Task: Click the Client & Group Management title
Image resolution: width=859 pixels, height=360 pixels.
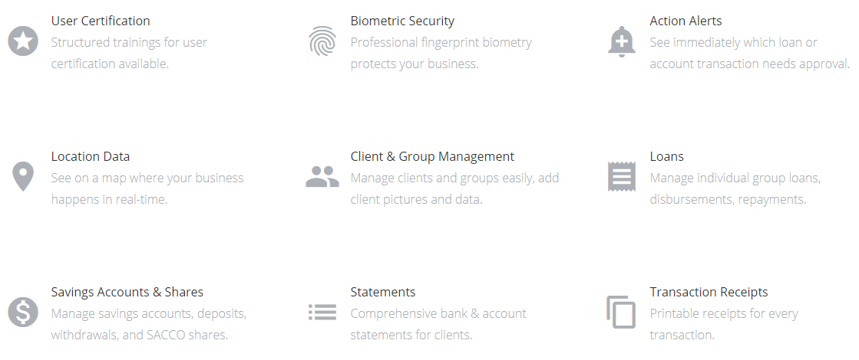Action: coord(432,156)
